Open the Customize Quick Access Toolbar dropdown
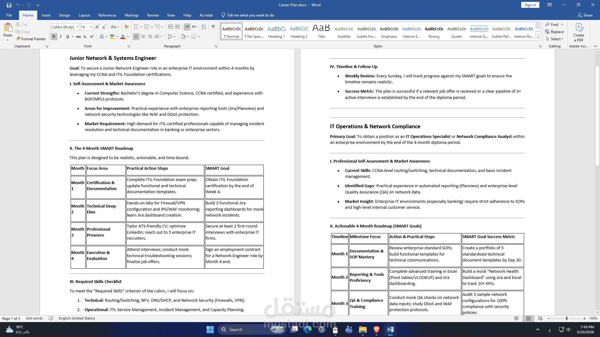This screenshot has height=337, width=600. pyautogui.click(x=38, y=5)
